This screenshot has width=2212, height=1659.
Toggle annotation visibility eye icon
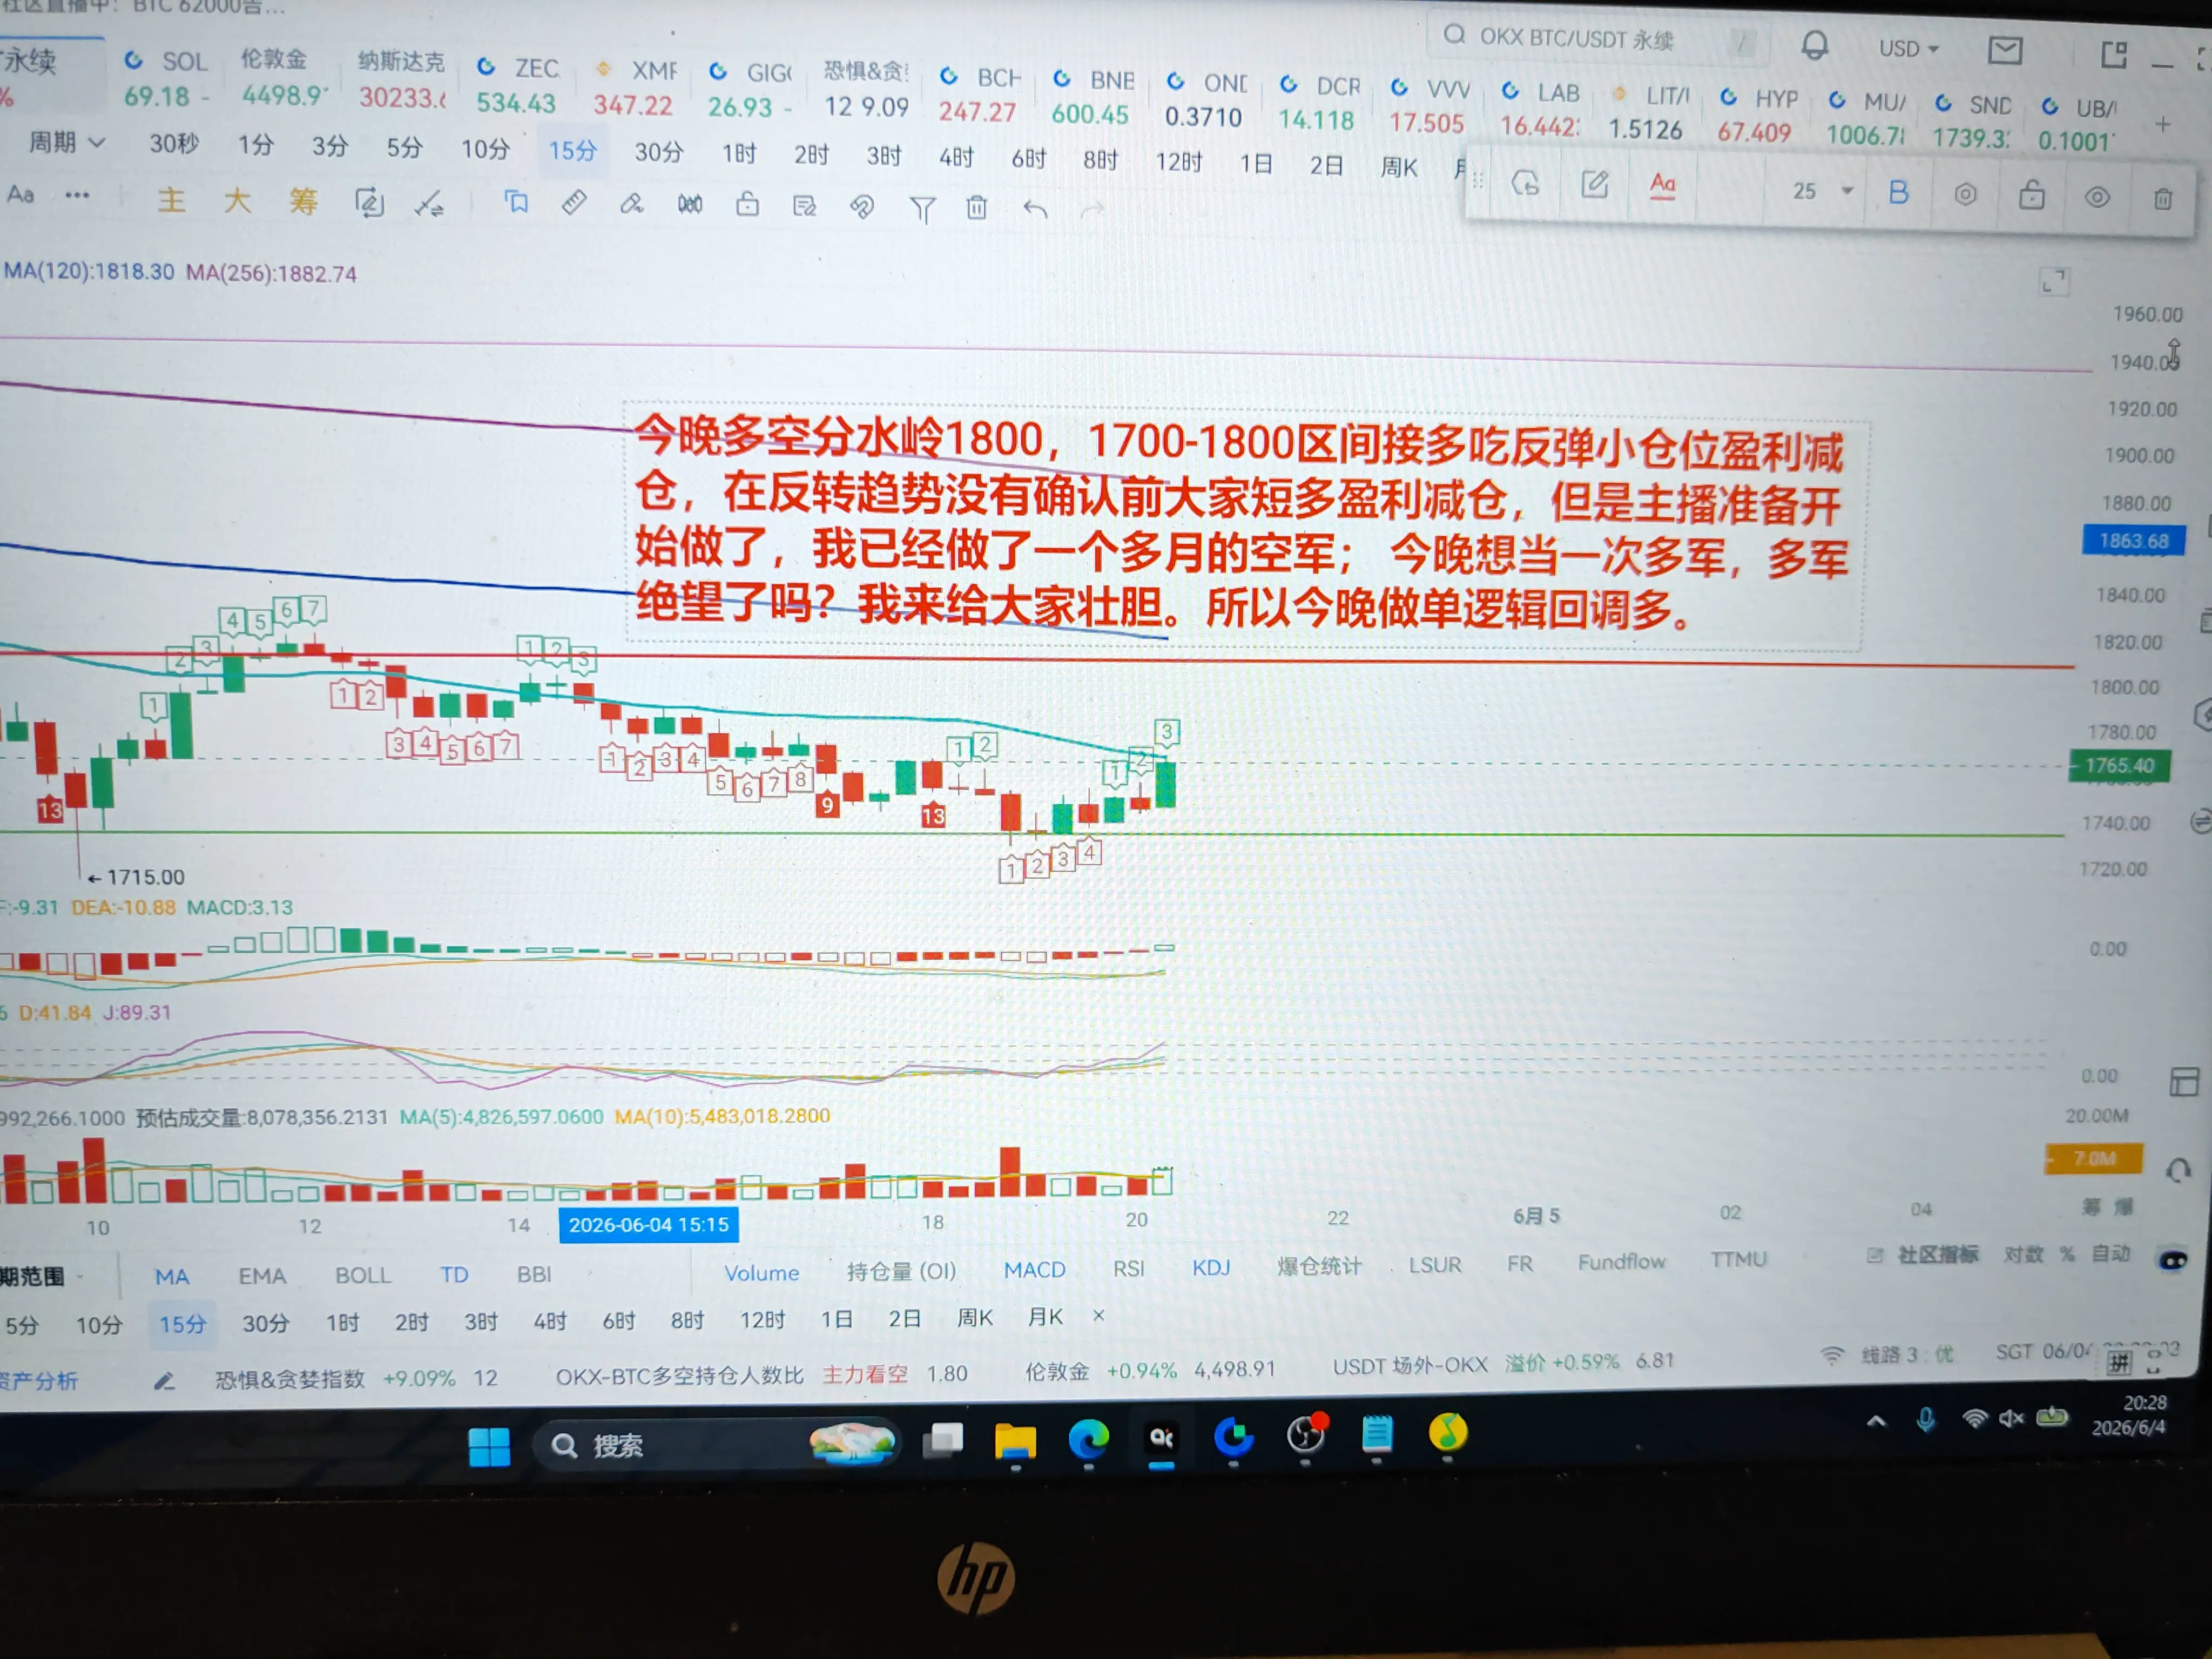[x=2097, y=197]
